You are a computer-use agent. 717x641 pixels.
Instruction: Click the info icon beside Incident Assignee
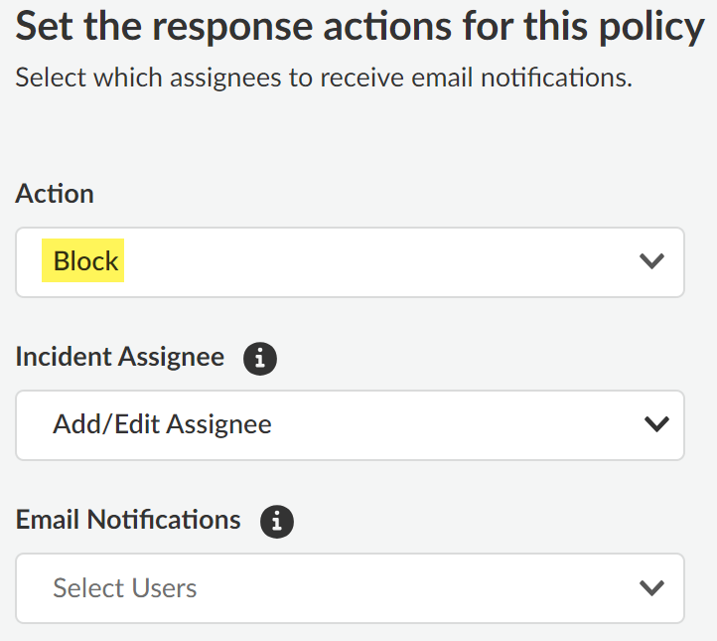tap(260, 358)
